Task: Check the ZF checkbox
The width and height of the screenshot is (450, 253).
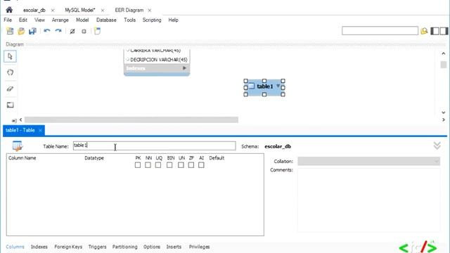Action: pos(191,165)
